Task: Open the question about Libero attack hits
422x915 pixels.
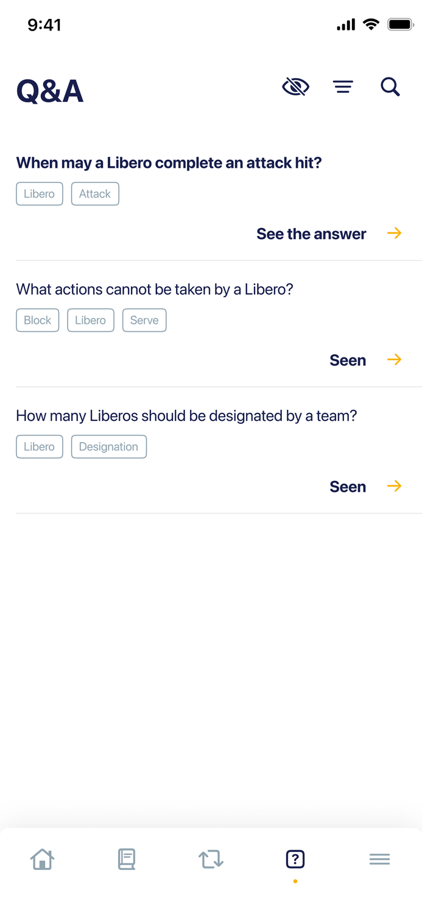Action: coord(169,163)
